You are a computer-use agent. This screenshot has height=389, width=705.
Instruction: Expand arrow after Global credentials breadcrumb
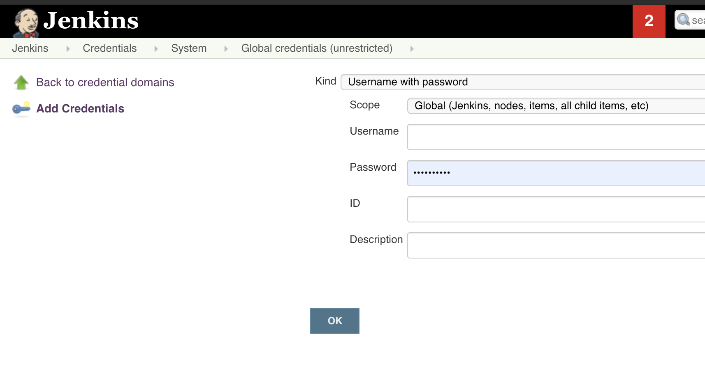(x=412, y=49)
